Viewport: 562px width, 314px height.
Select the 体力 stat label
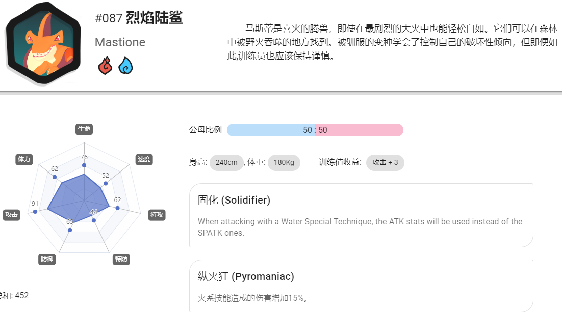[24, 159]
